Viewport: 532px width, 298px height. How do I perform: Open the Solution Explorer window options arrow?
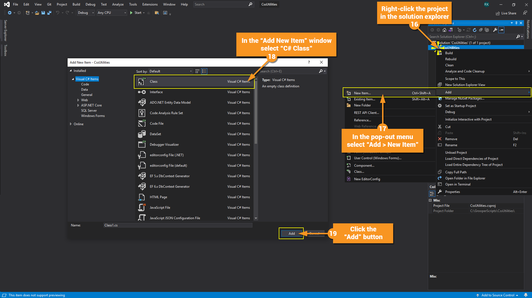click(x=511, y=23)
